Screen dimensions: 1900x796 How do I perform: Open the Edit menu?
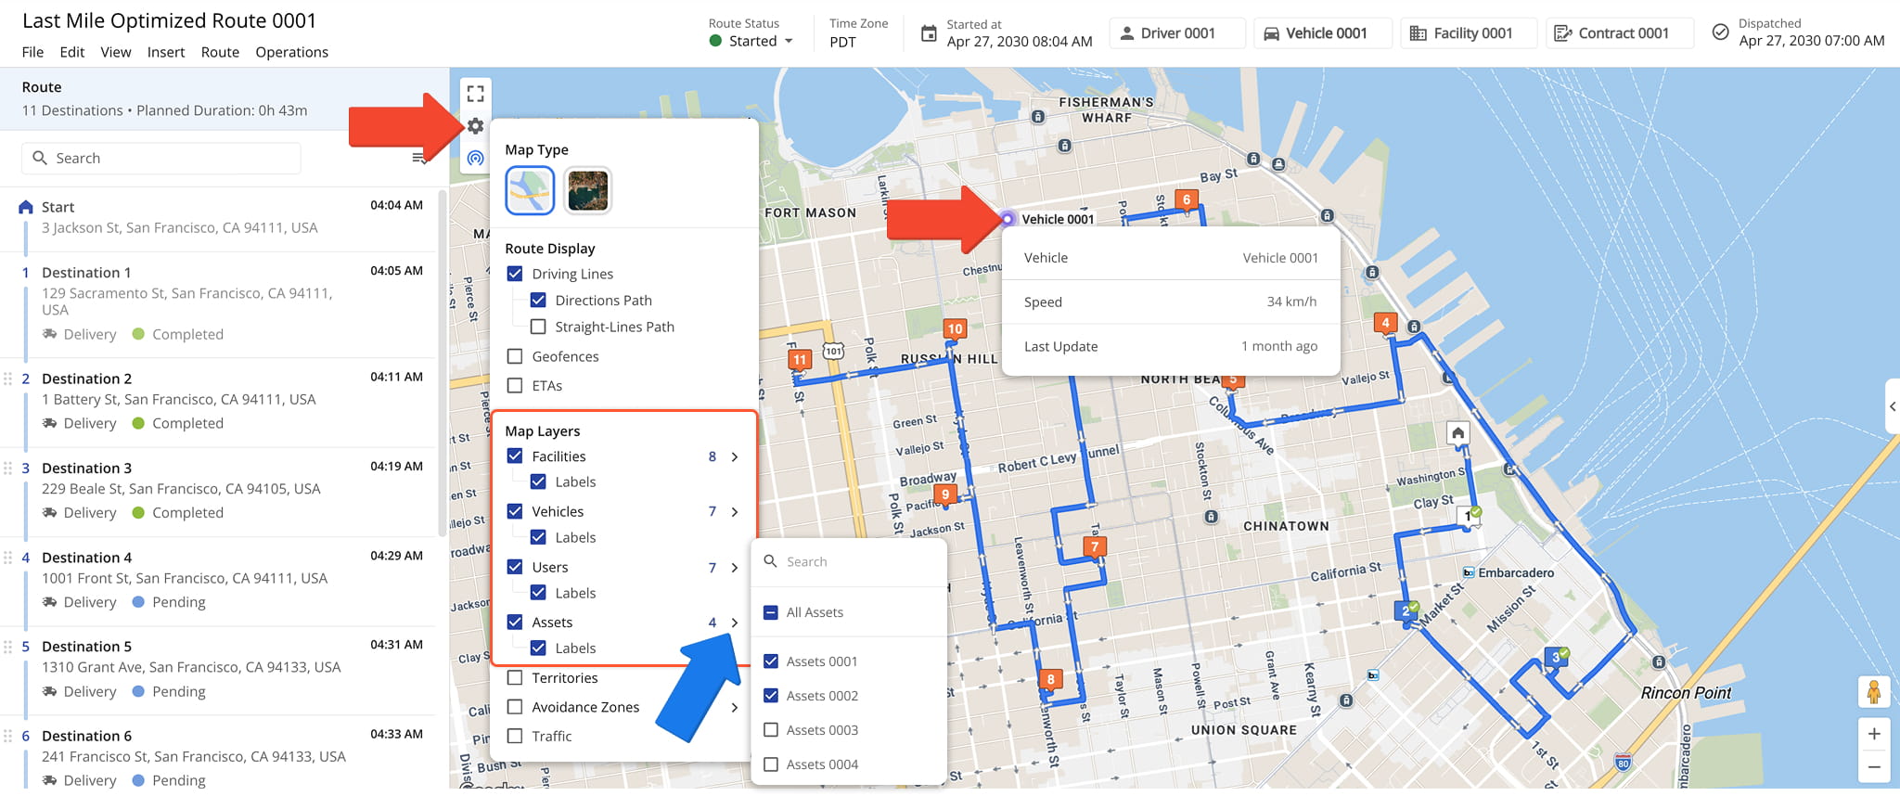72,52
